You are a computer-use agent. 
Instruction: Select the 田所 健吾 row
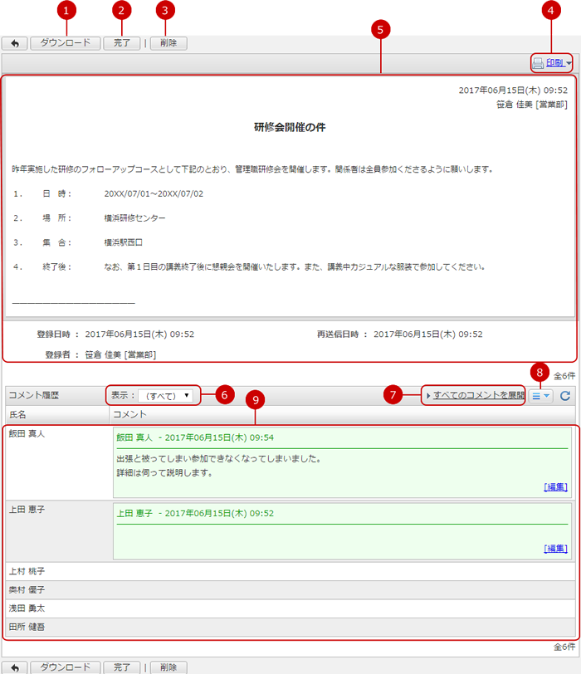[x=27, y=627]
